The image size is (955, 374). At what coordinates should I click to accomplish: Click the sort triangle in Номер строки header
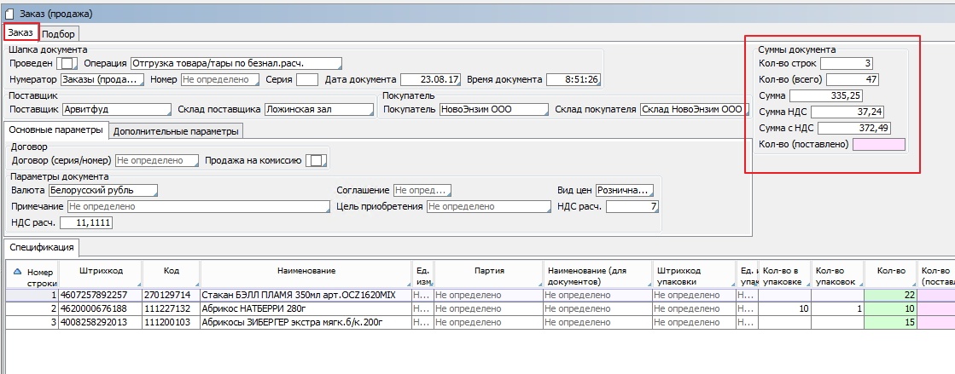[18, 270]
